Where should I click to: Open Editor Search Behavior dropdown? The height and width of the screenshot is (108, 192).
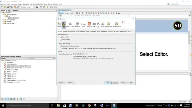click(x=80, y=54)
